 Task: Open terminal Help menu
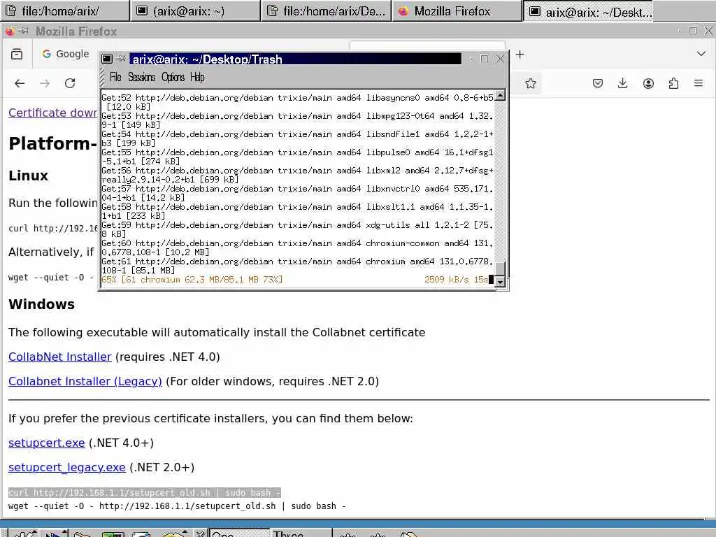(197, 77)
